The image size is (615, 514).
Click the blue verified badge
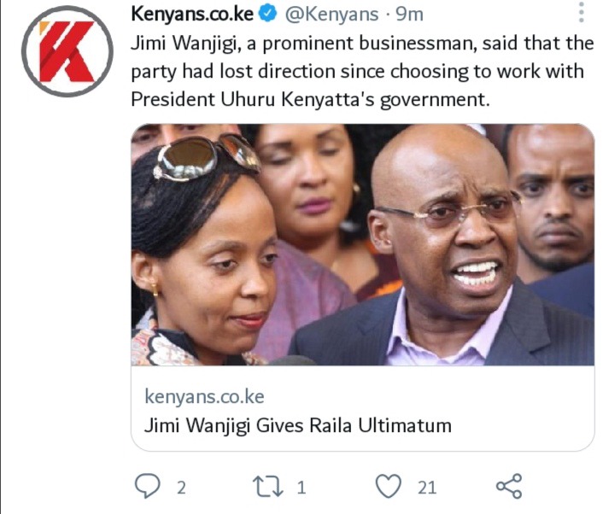(269, 15)
